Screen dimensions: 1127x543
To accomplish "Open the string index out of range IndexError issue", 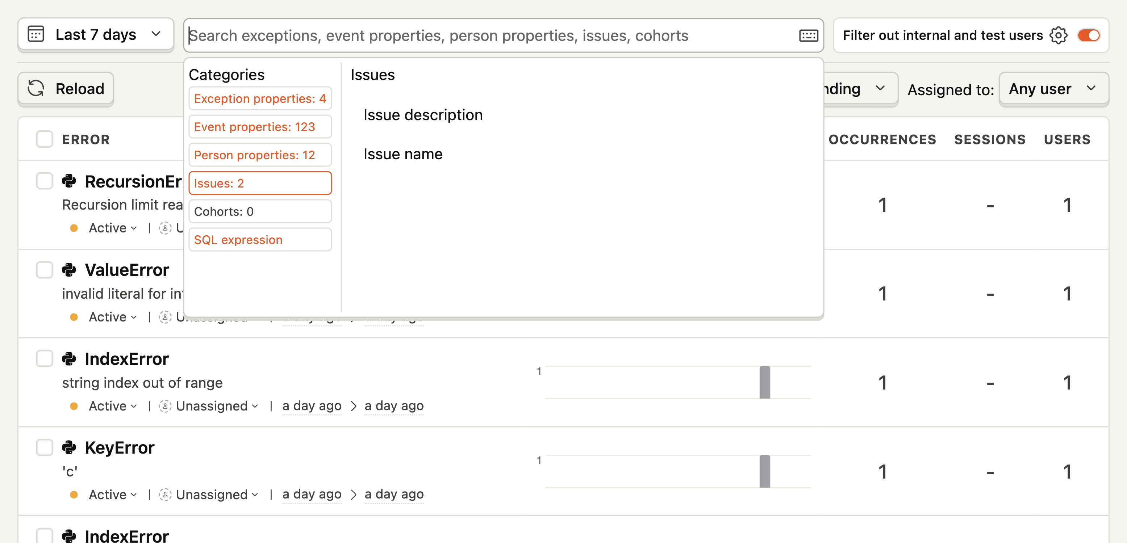I will [127, 359].
